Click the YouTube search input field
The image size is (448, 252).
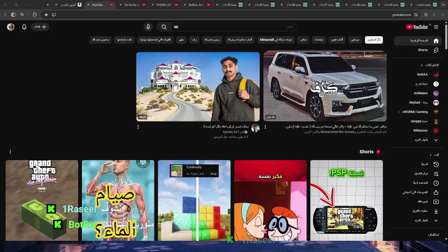tap(234, 27)
